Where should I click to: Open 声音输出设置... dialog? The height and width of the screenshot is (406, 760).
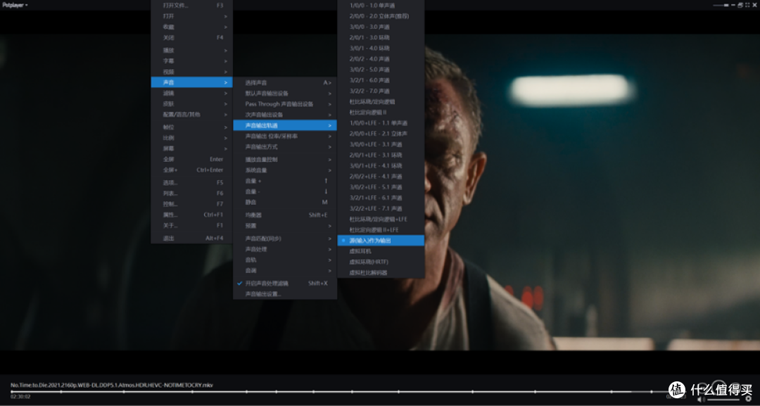point(284,294)
